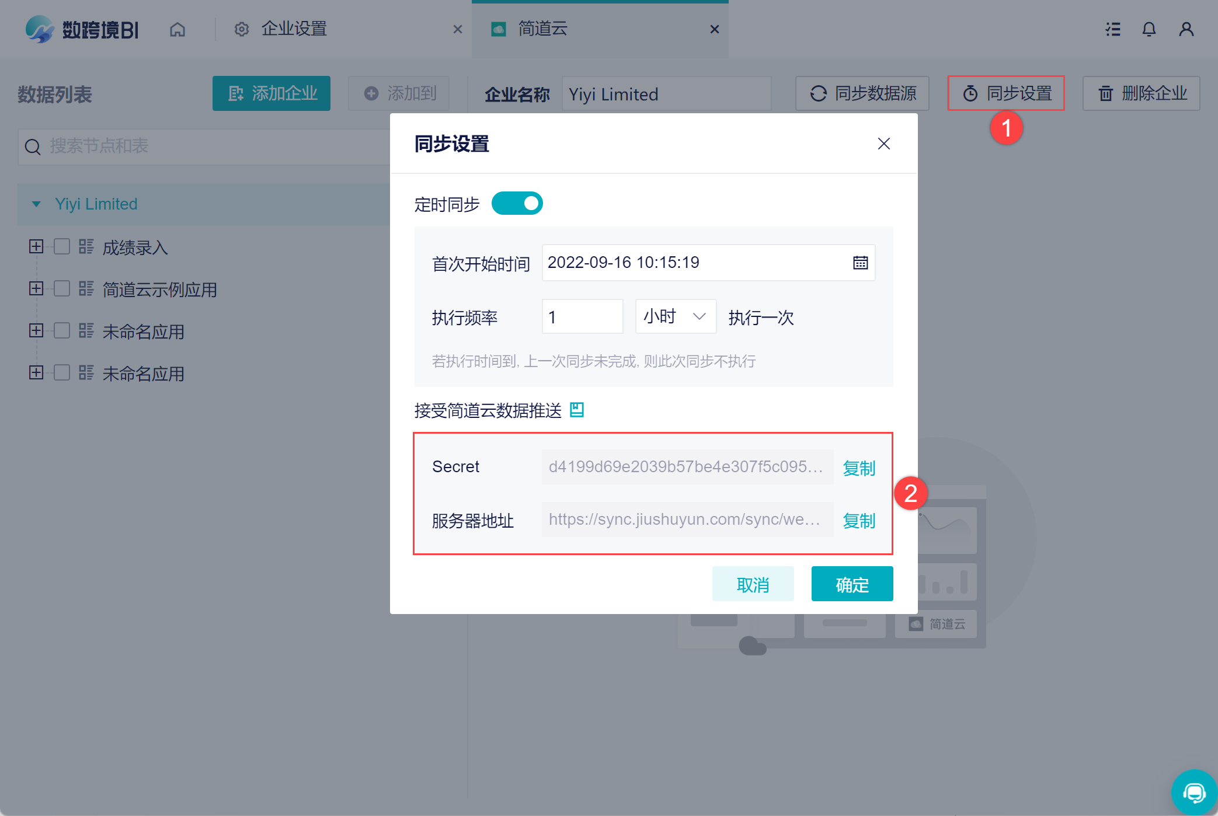Image resolution: width=1218 pixels, height=816 pixels.
Task: Open the notifications bell icon
Action: 1149,29
